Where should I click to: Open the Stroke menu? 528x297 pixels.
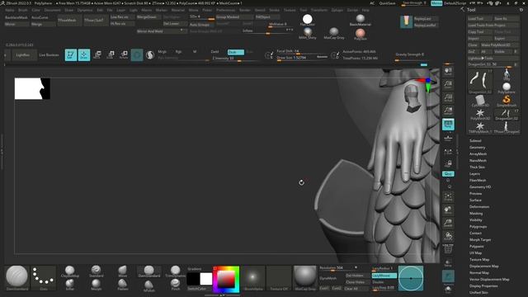click(x=274, y=10)
